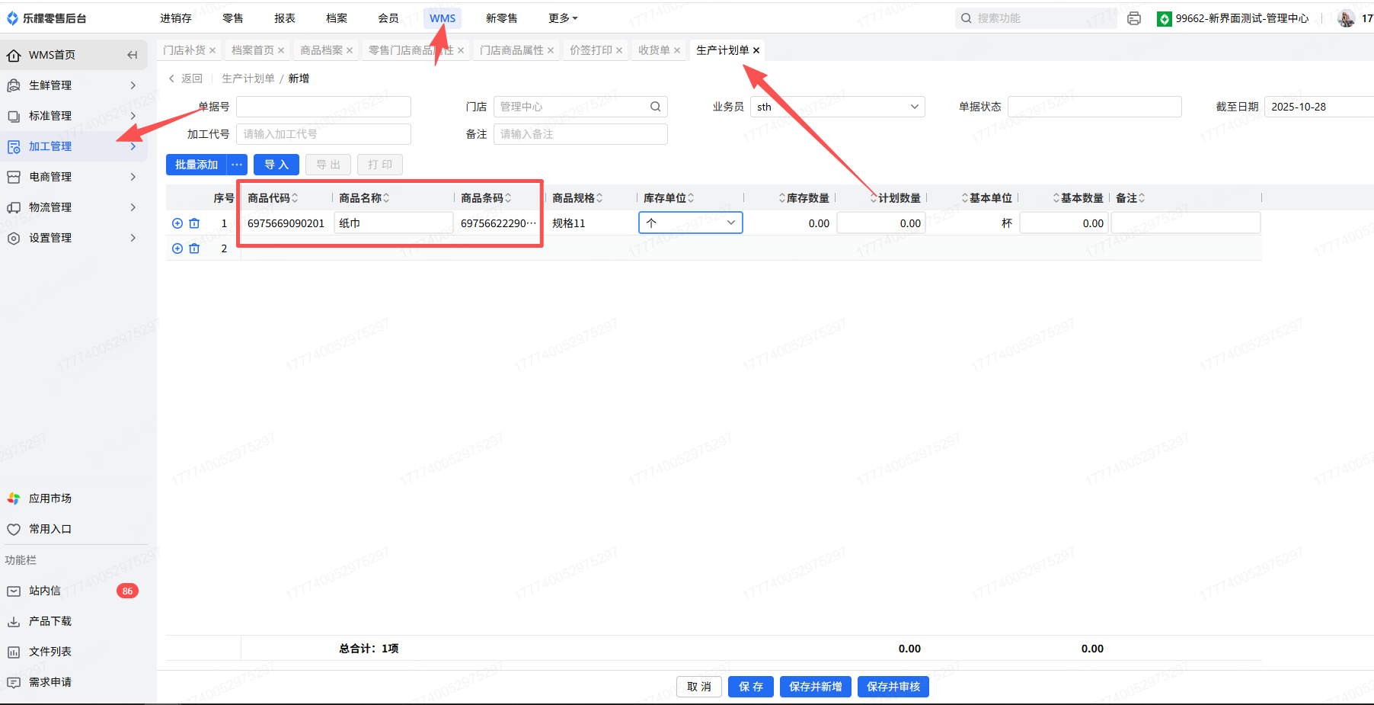The height and width of the screenshot is (705, 1374).
Task: Open the 应用市场 colorful icon
Action: coord(14,498)
